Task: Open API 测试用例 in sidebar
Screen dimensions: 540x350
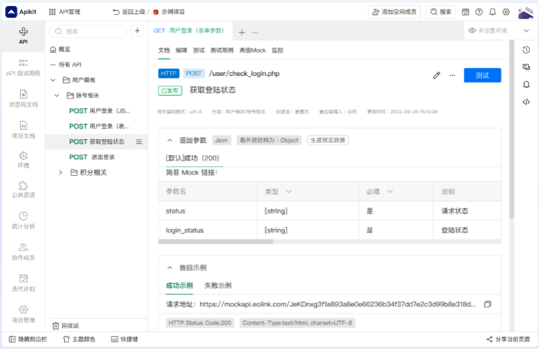Action: click(x=23, y=67)
